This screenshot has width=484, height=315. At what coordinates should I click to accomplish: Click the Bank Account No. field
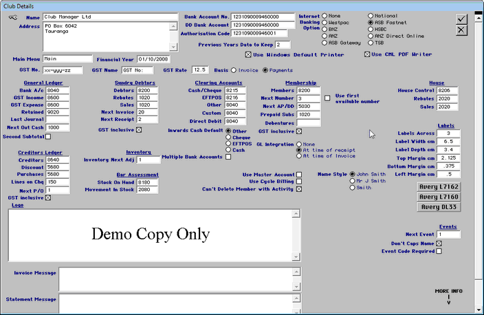pyautogui.click(x=263, y=17)
